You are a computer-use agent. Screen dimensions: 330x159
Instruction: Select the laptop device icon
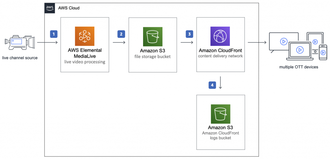pos(300,51)
